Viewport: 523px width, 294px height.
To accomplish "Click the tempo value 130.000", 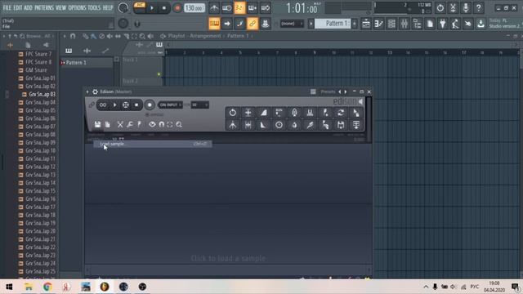I will (194, 8).
